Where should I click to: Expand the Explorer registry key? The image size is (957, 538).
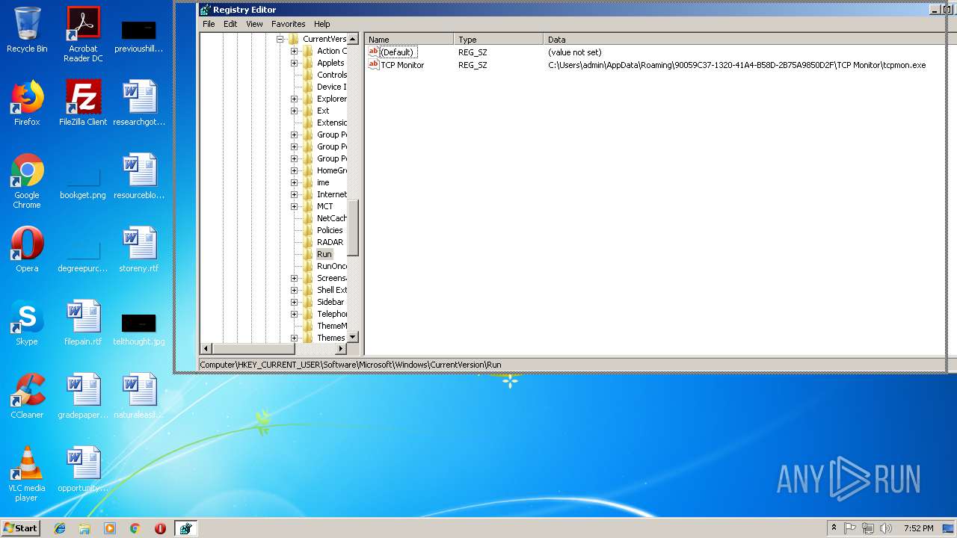(x=294, y=99)
